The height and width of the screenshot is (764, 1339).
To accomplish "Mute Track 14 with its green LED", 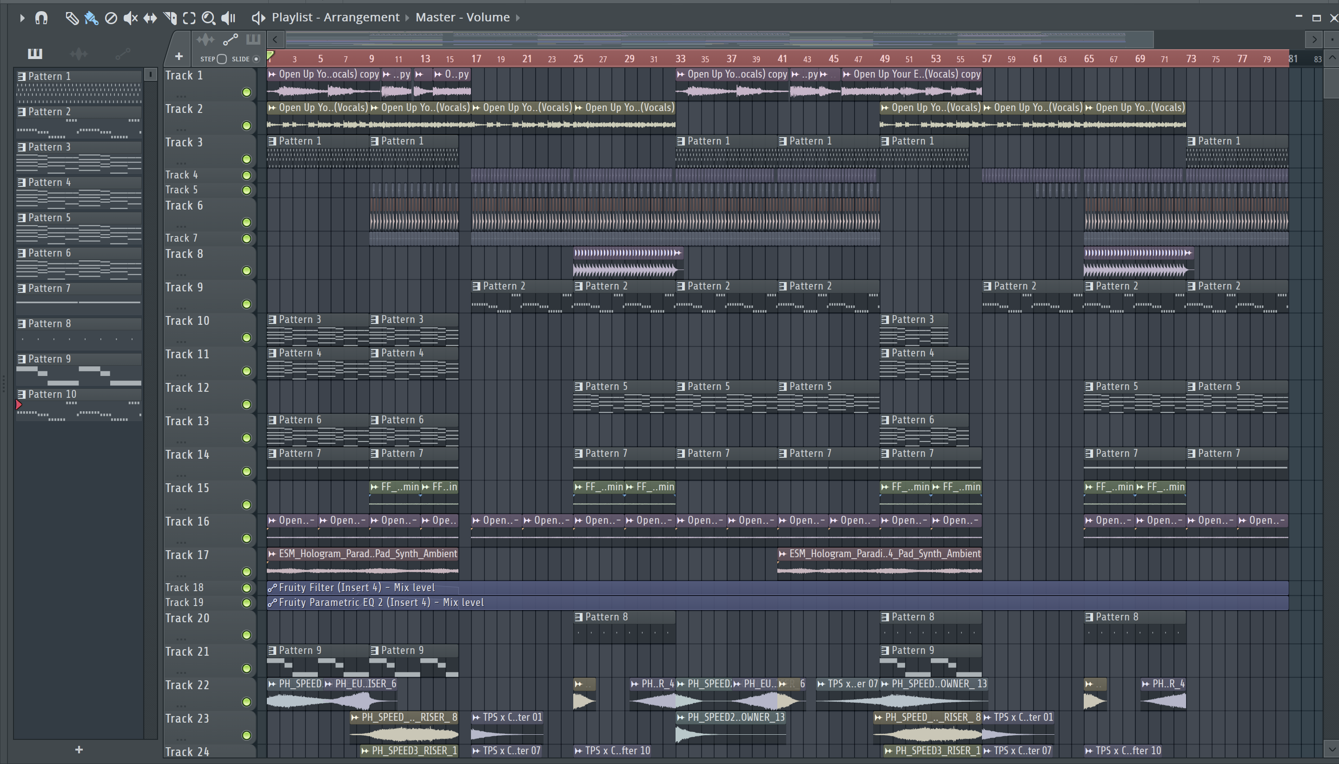I will click(246, 472).
